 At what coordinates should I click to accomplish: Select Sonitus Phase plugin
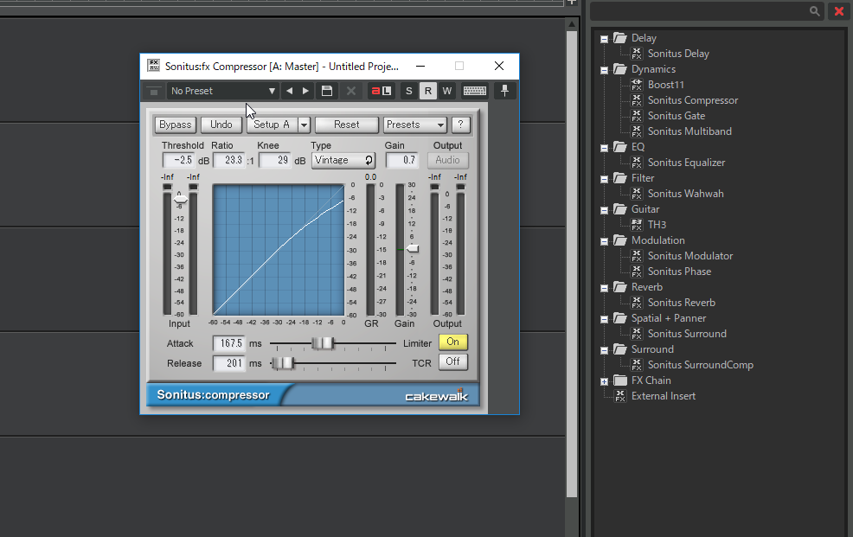[x=679, y=272]
